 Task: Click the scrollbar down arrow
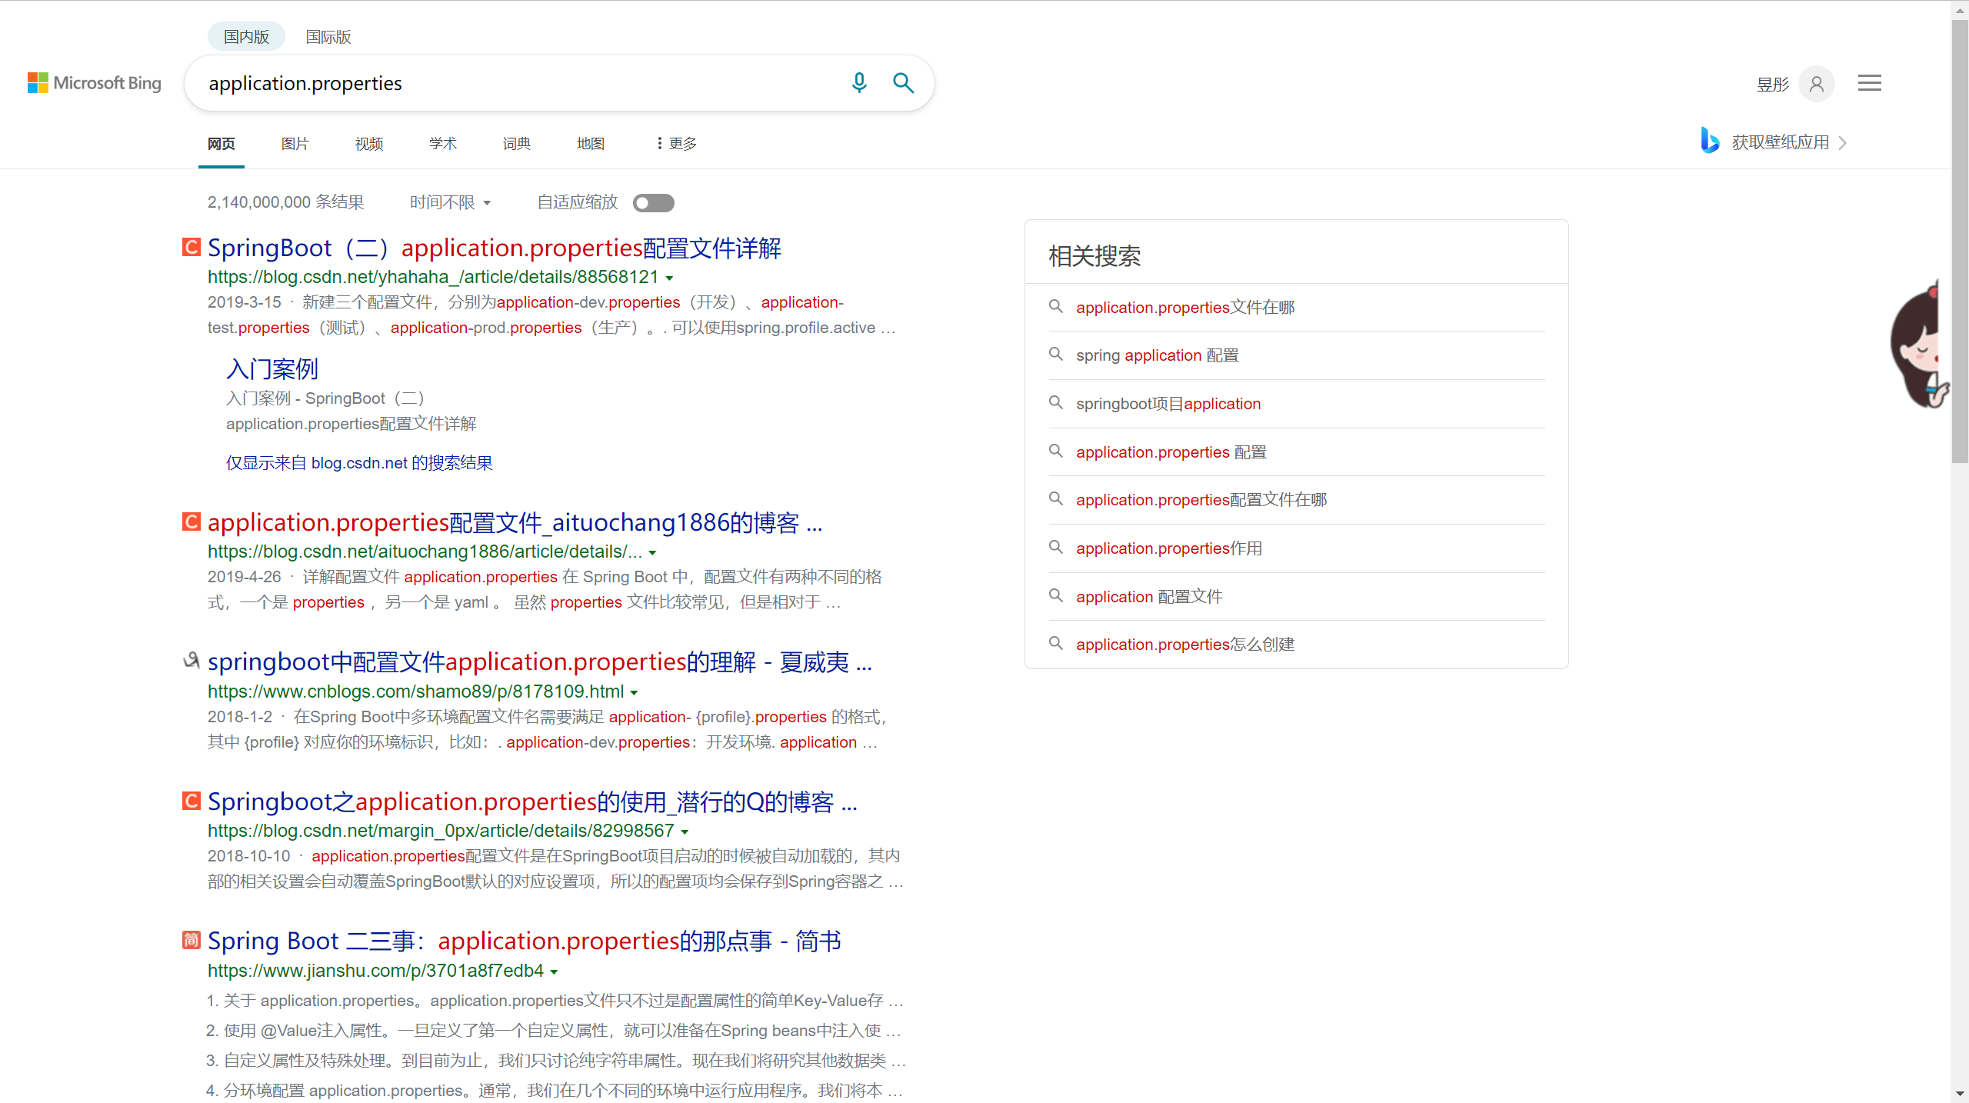click(x=1960, y=1095)
